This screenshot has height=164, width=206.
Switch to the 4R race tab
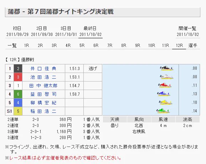point(68,46)
